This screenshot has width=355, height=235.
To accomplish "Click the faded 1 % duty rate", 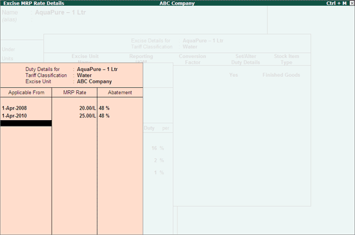I will pyautogui.click(x=159, y=172).
